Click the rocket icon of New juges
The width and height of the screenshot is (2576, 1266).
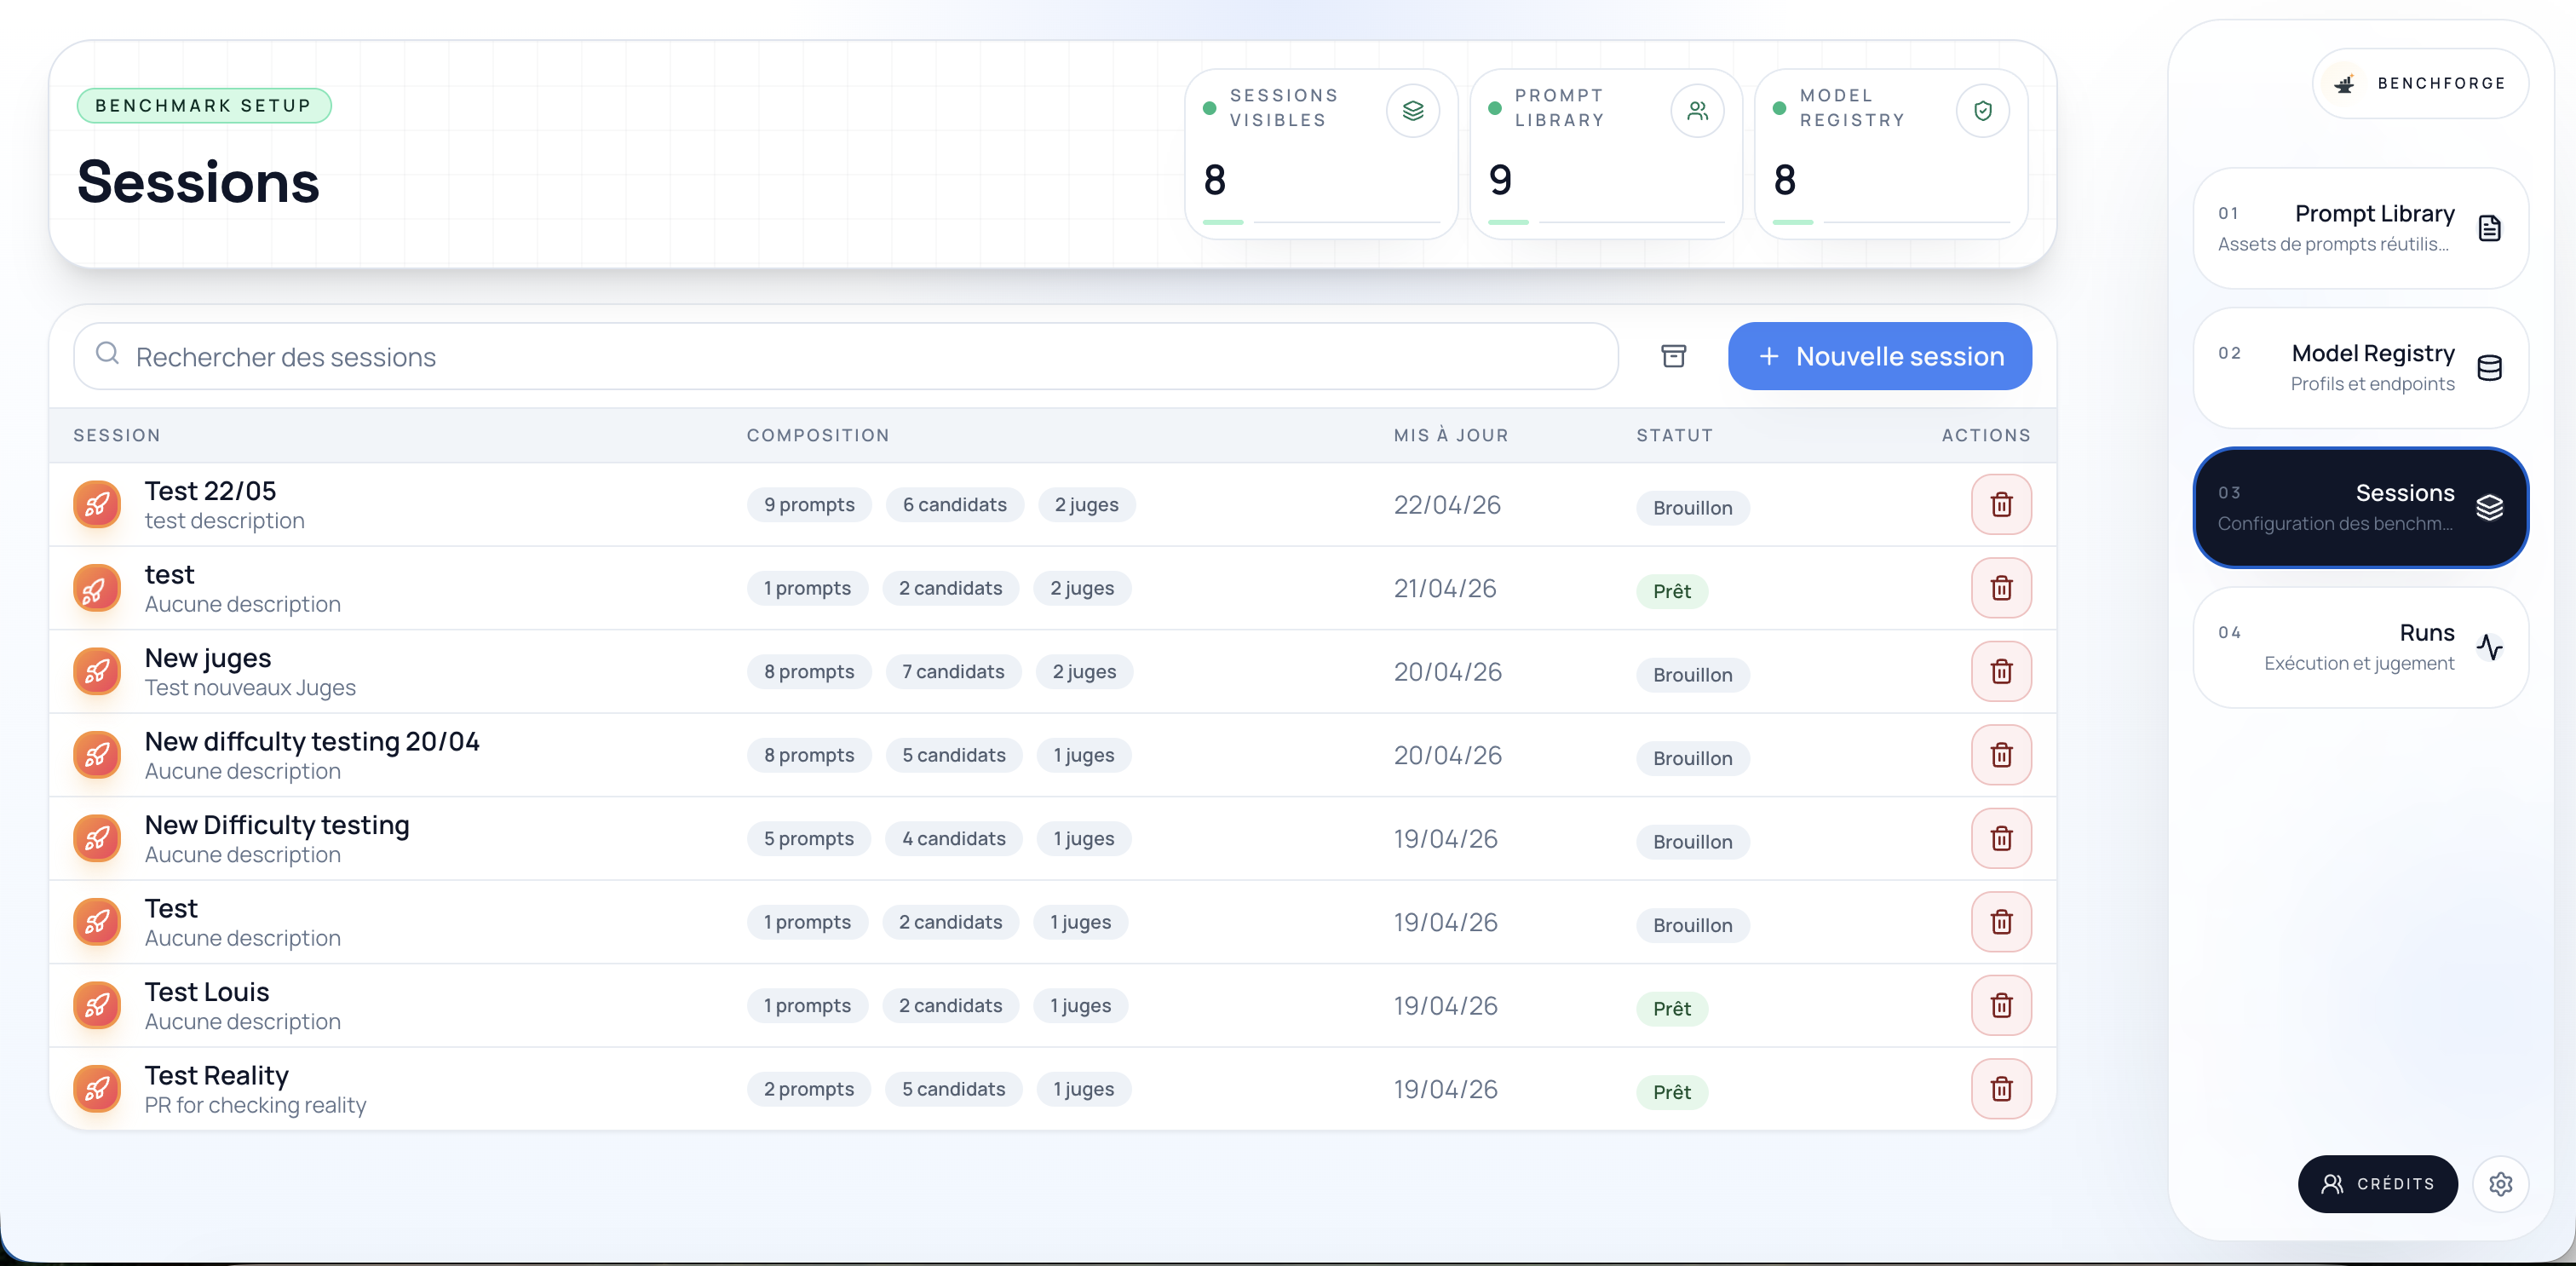pyautogui.click(x=97, y=672)
